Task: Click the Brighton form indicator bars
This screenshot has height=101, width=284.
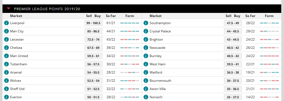Action: tap(269, 40)
